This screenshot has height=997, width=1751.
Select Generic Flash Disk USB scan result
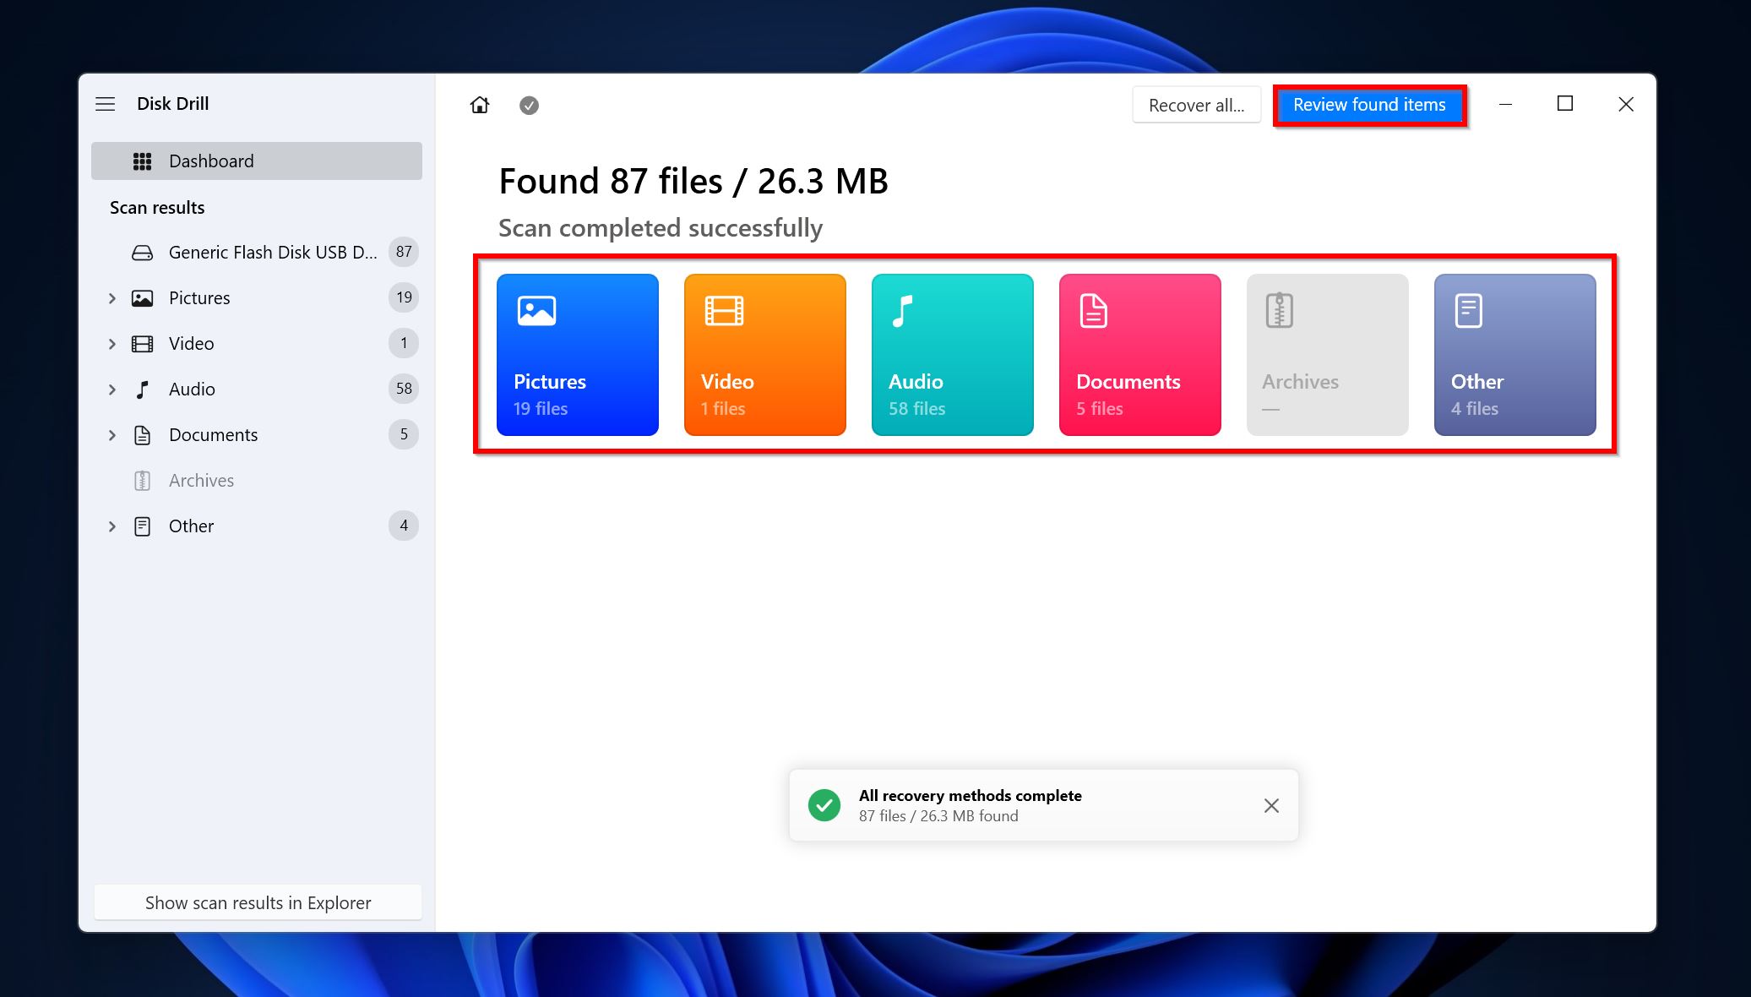tap(256, 251)
